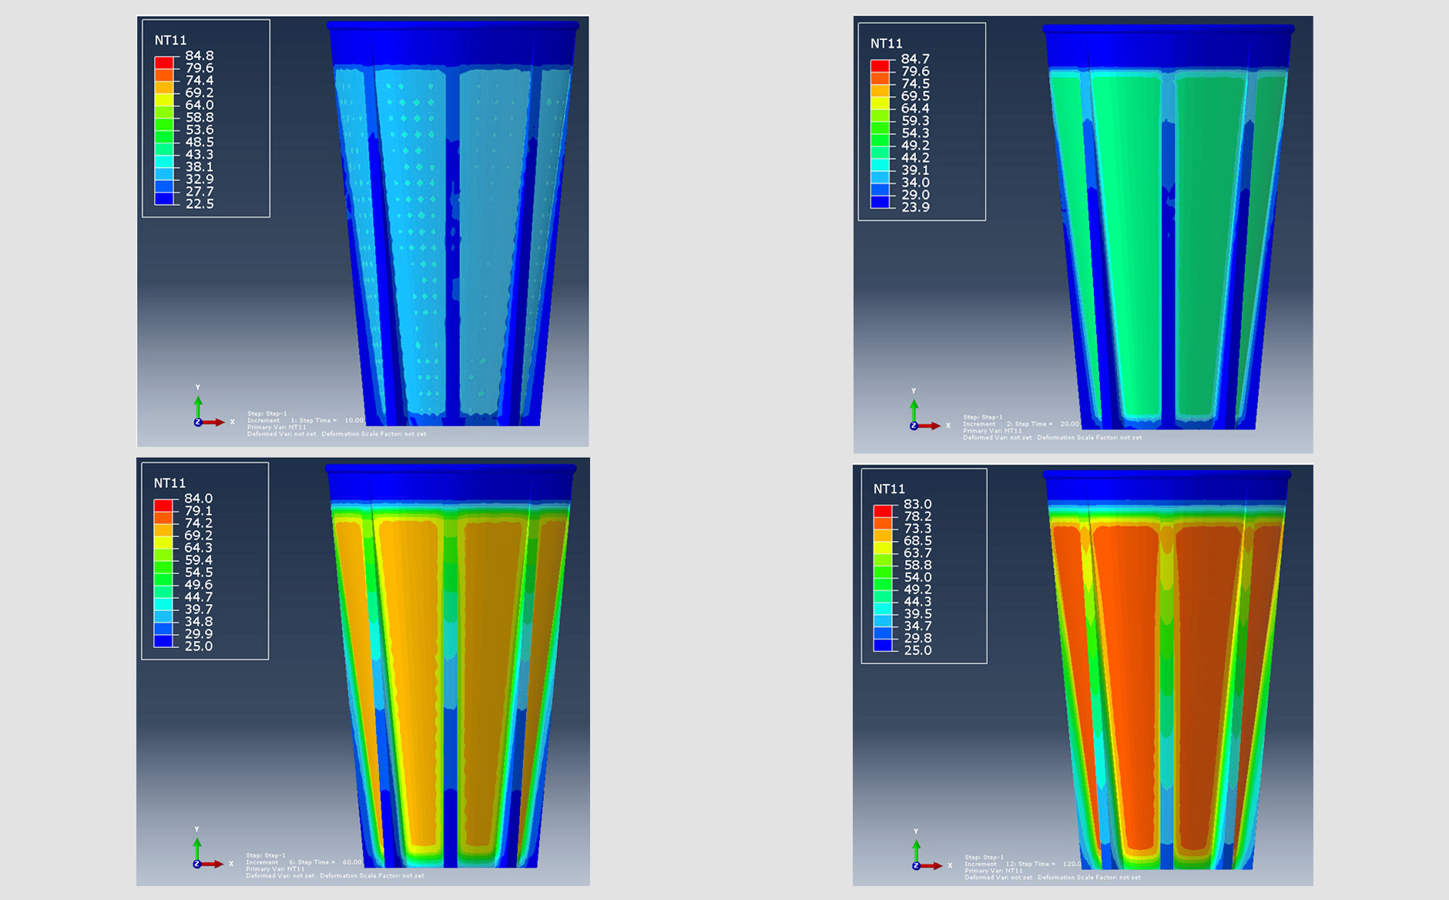Click legend value 74.2

(199, 523)
